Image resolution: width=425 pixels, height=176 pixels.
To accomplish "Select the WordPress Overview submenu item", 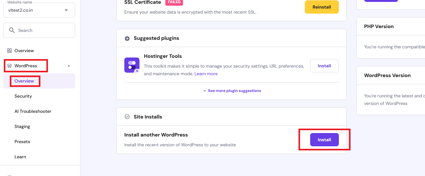I will pyautogui.click(x=24, y=81).
